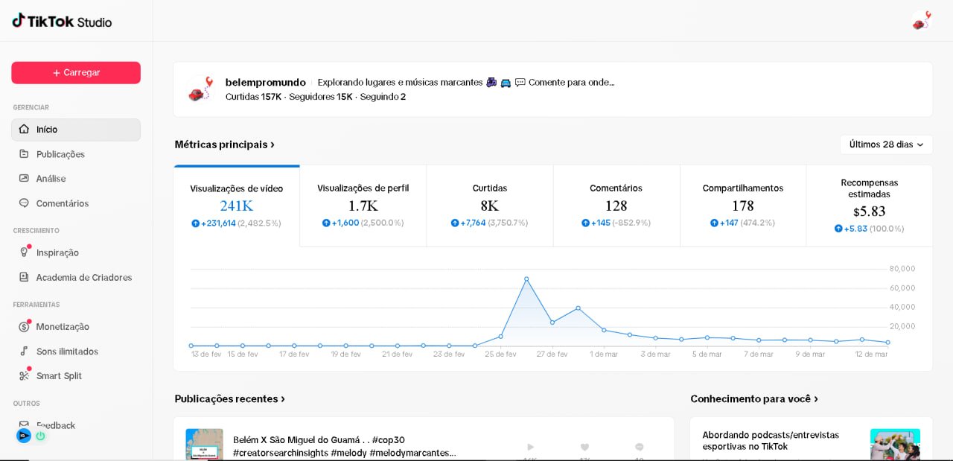This screenshot has height=461, width=953.
Task: Click the Comentários speech bubble icon
Action: pyautogui.click(x=24, y=203)
